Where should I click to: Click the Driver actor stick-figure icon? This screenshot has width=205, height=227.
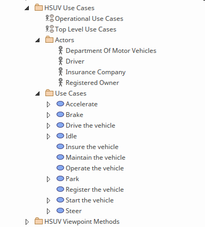coord(60,61)
